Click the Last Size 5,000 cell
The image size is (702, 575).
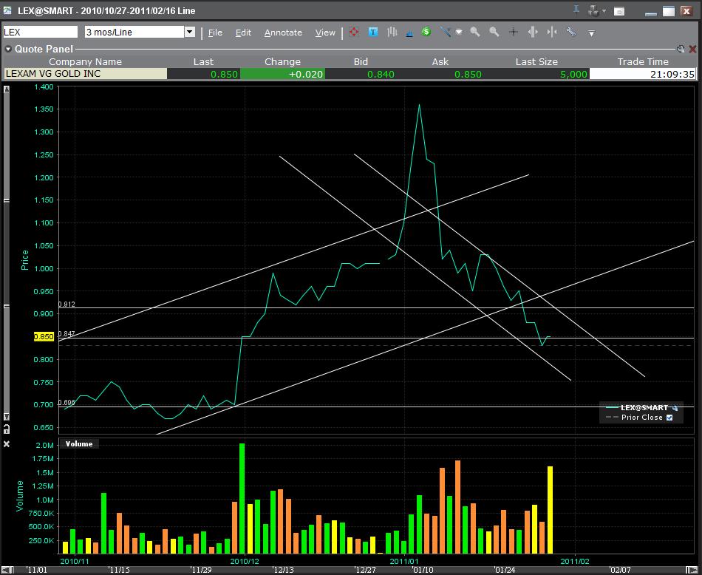(x=536, y=74)
